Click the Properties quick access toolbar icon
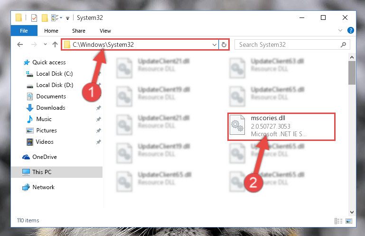This screenshot has width=365, height=236. point(34,17)
